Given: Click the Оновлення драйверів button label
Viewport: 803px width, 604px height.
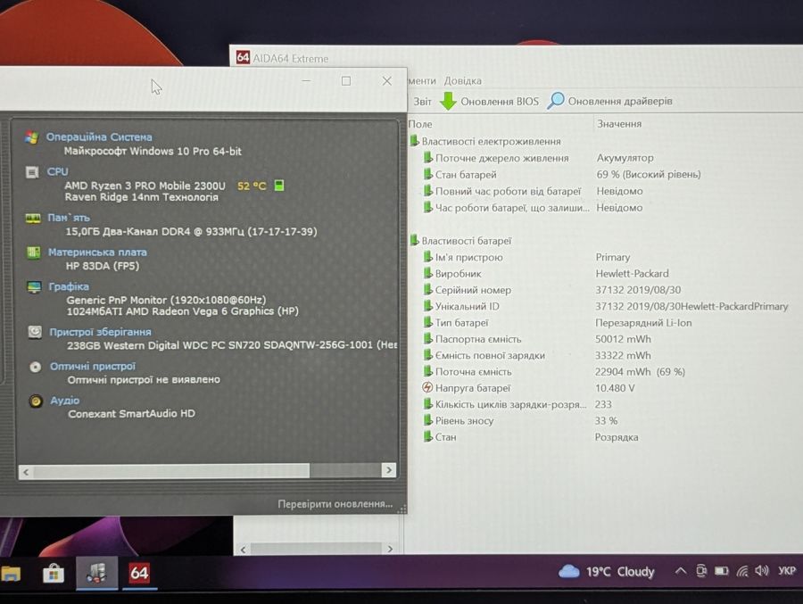Looking at the screenshot, I should [620, 101].
